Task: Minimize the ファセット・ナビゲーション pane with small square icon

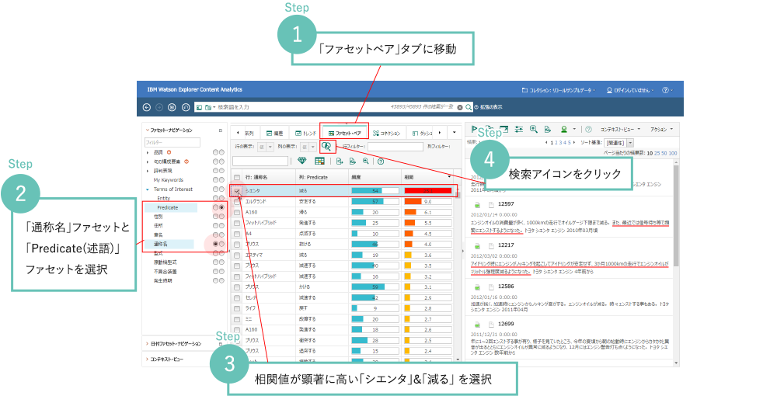Action: click(x=221, y=130)
